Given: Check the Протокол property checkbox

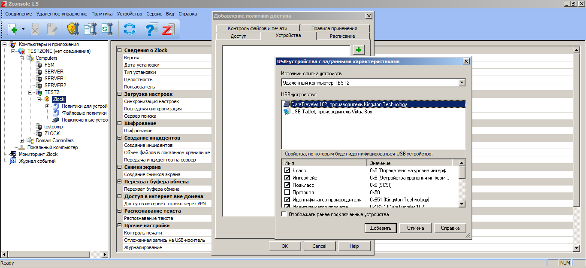Looking at the screenshot, I should pyautogui.click(x=287, y=192).
